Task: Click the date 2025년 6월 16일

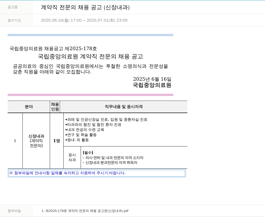Action: point(152,79)
